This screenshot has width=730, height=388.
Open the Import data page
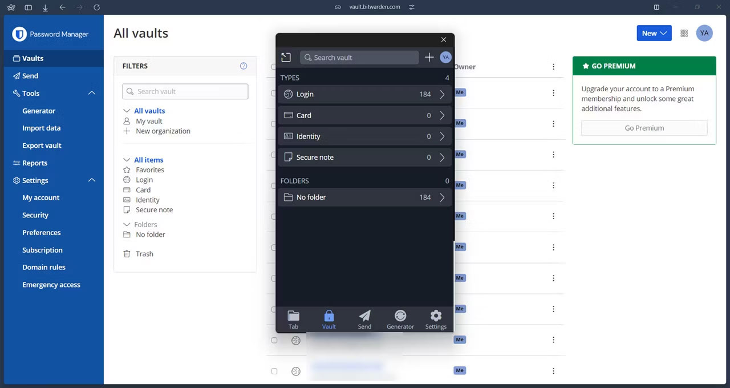pos(41,128)
